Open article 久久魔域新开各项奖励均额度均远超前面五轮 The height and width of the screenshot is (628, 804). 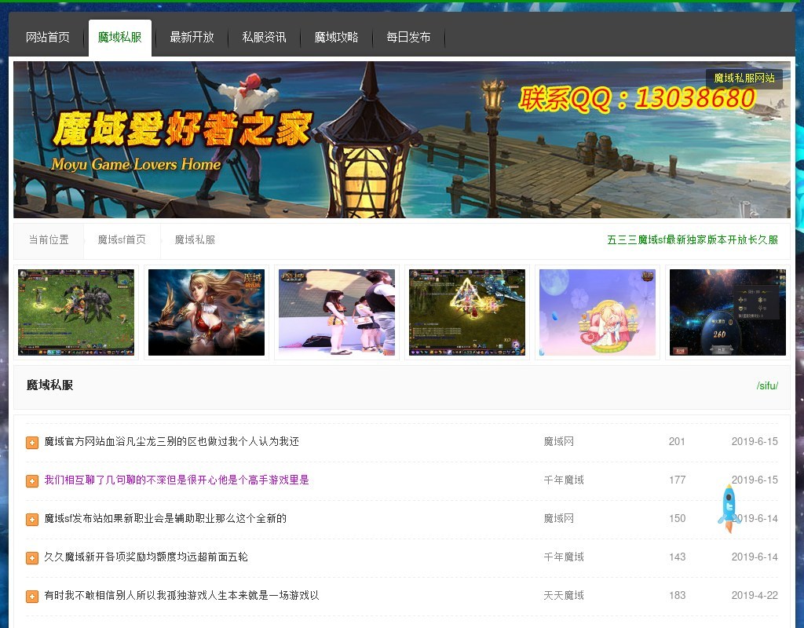(146, 557)
